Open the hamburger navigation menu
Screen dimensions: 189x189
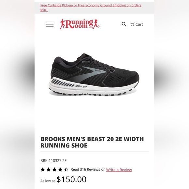pyautogui.click(x=50, y=24)
